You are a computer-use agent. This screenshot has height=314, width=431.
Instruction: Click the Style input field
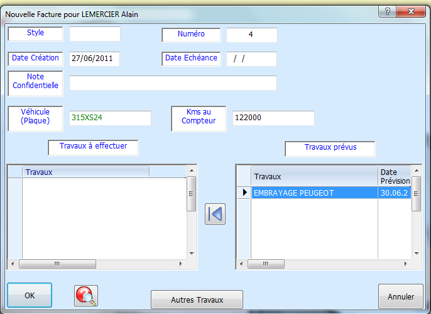click(x=94, y=34)
